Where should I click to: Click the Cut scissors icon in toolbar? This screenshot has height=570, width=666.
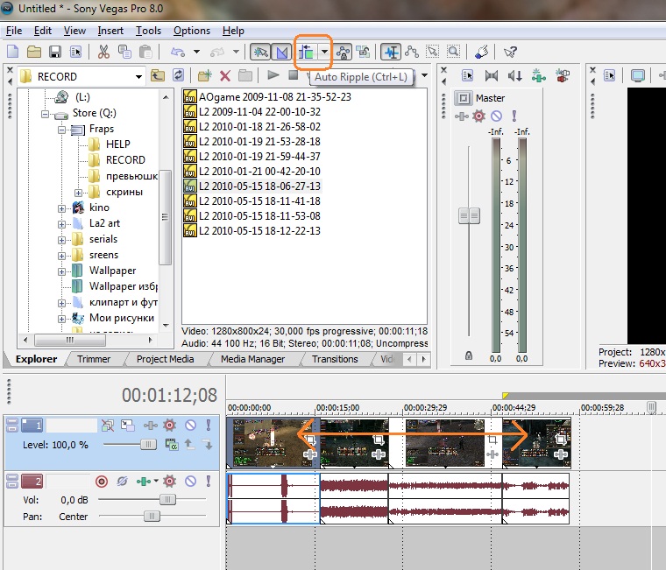point(103,53)
